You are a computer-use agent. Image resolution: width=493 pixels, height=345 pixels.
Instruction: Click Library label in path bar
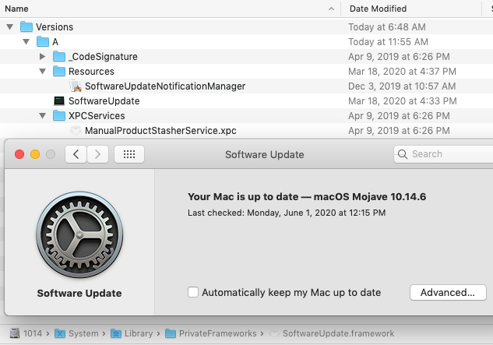click(x=139, y=333)
